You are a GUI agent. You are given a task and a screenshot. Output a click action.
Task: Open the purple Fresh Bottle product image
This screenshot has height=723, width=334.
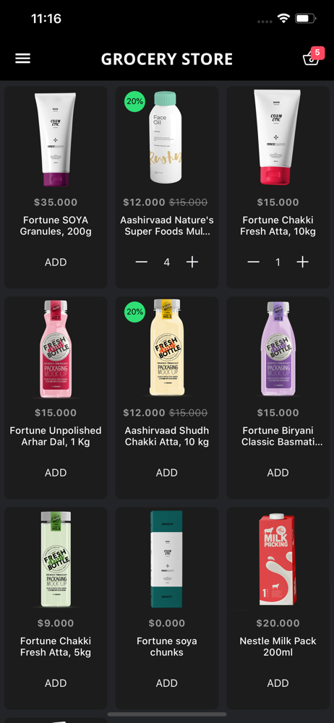click(278, 348)
